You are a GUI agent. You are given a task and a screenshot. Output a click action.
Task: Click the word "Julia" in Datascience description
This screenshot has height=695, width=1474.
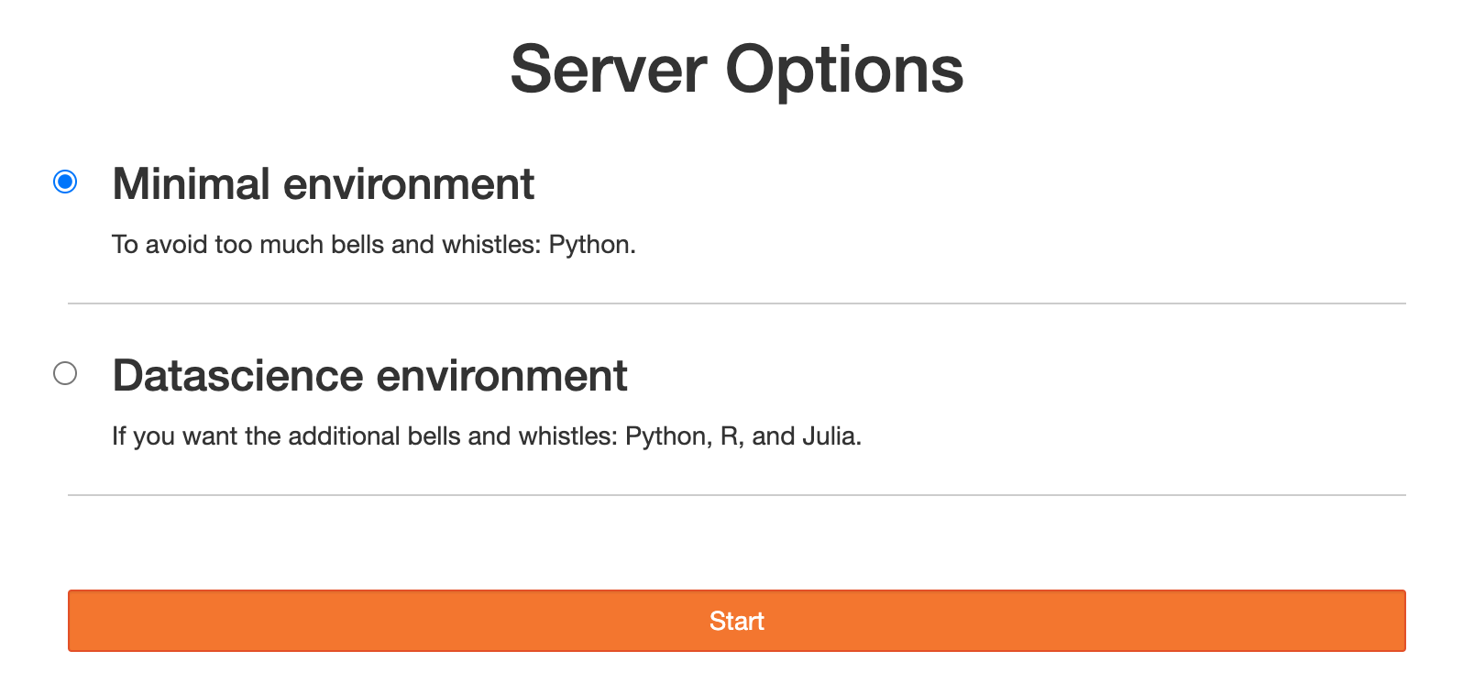tap(829, 436)
